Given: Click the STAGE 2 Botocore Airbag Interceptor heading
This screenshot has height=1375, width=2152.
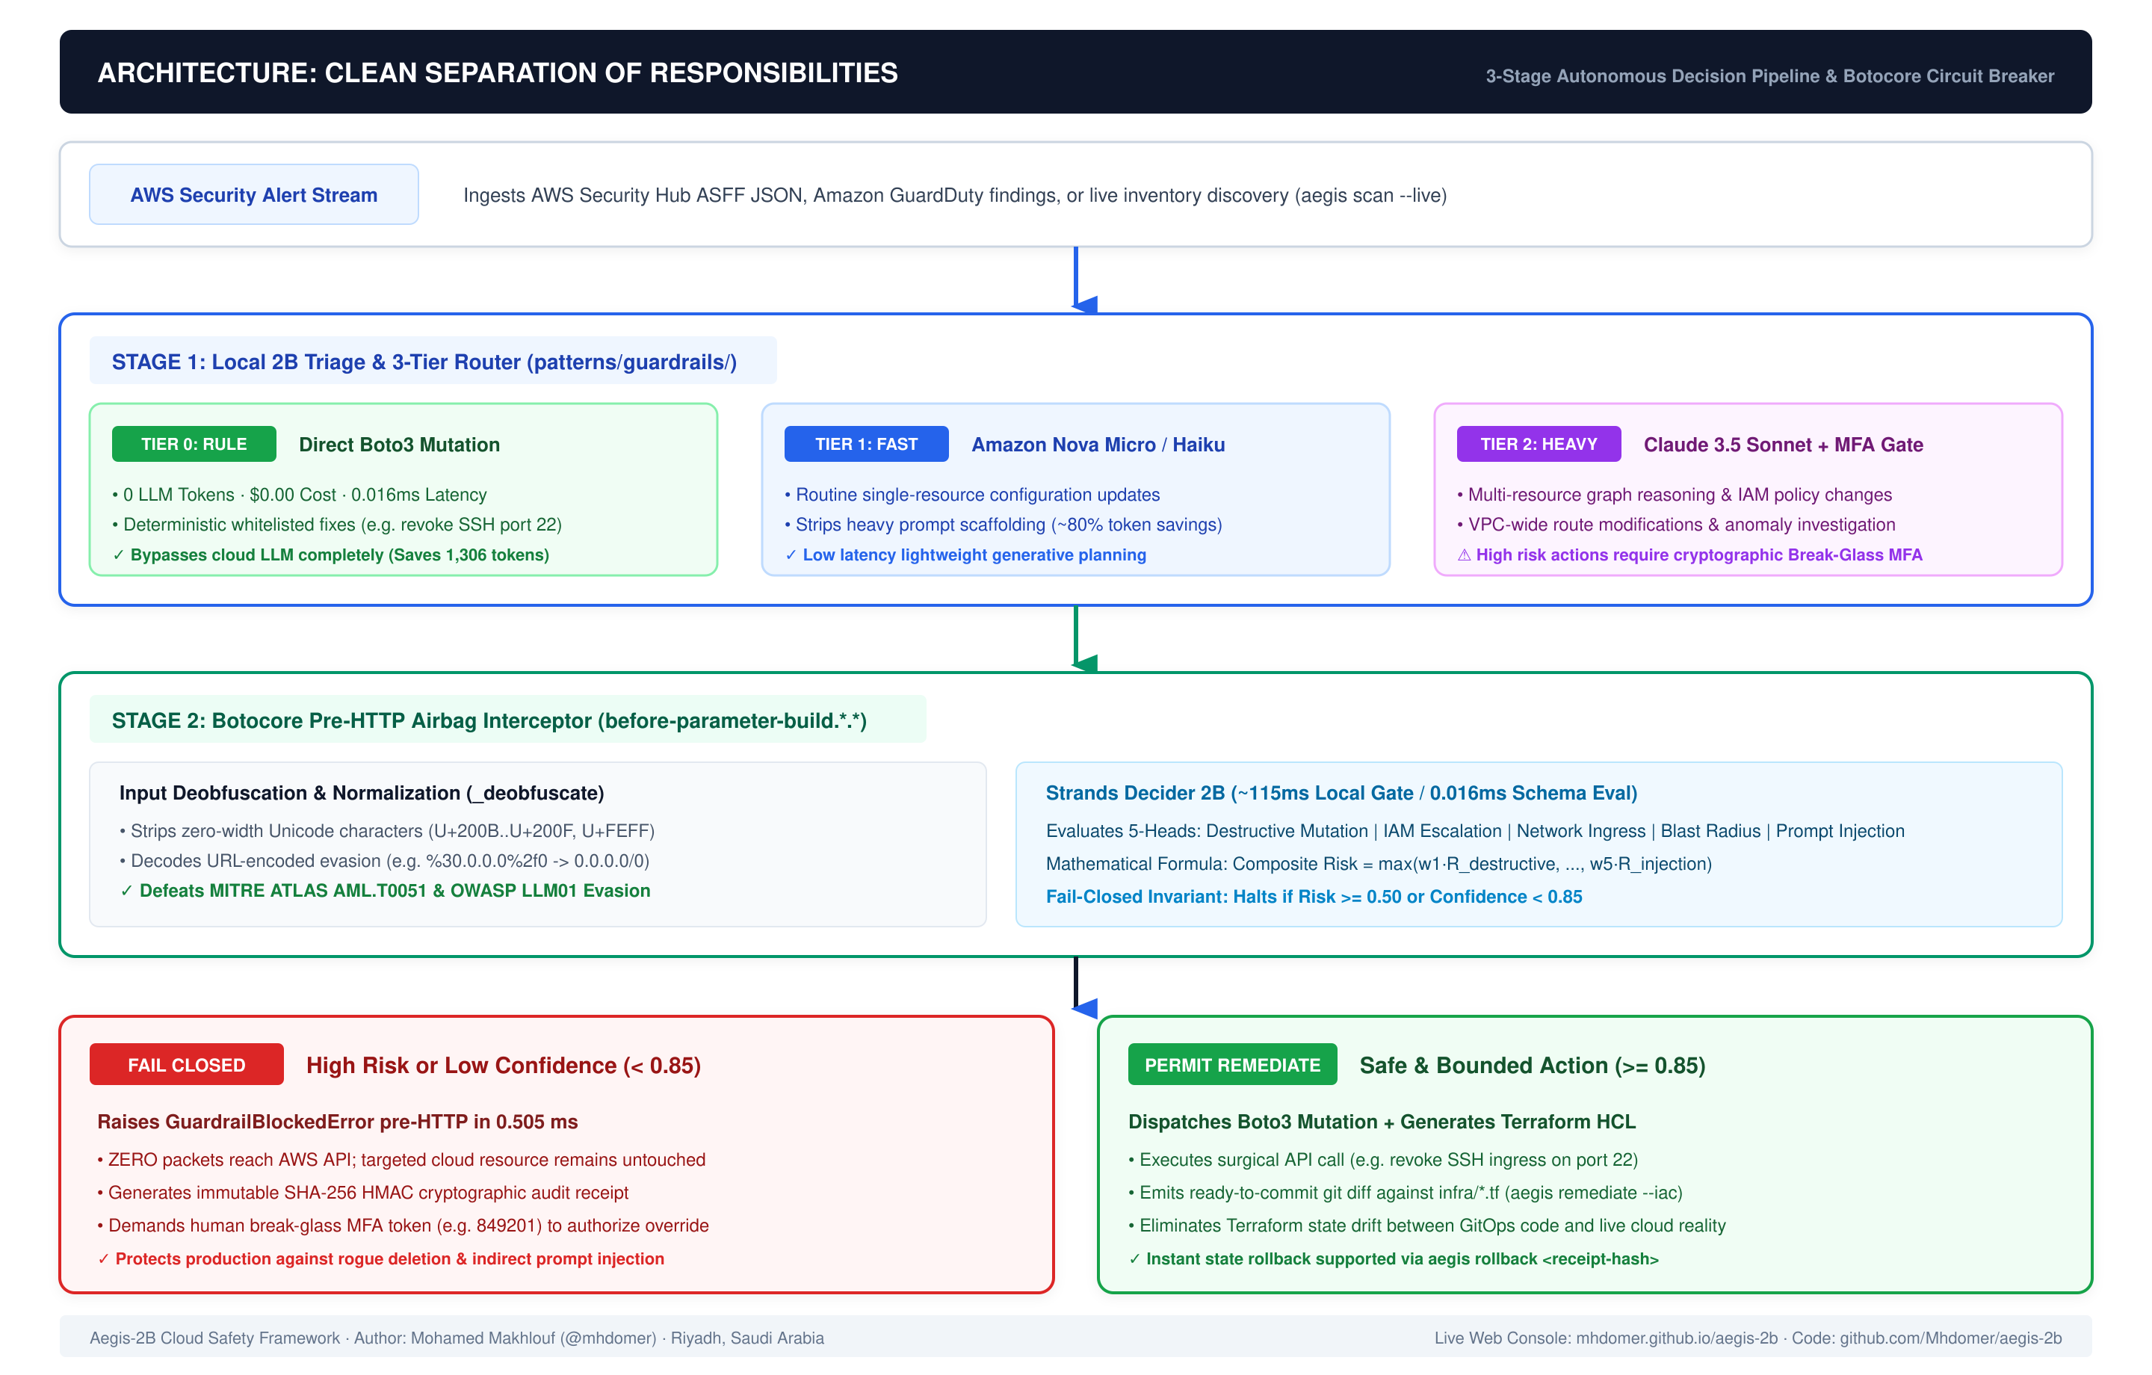Looking at the screenshot, I should tap(489, 720).
